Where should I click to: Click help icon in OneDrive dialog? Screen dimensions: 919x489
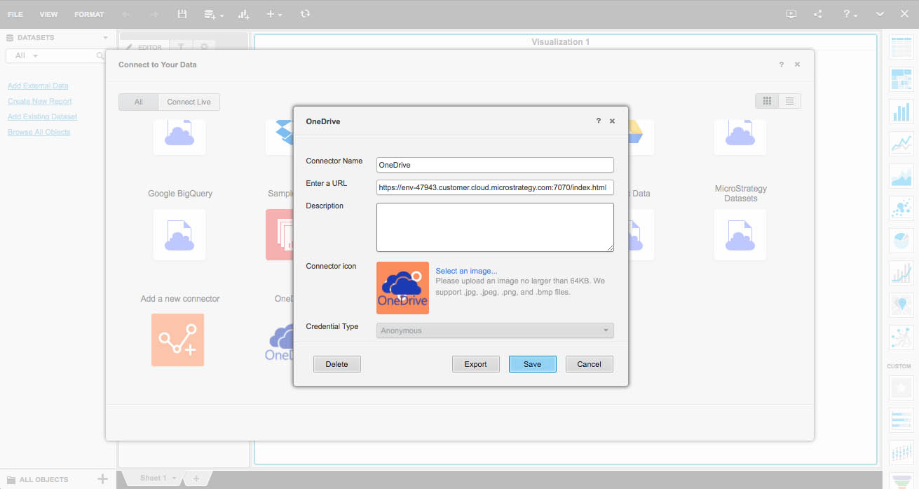(x=598, y=121)
